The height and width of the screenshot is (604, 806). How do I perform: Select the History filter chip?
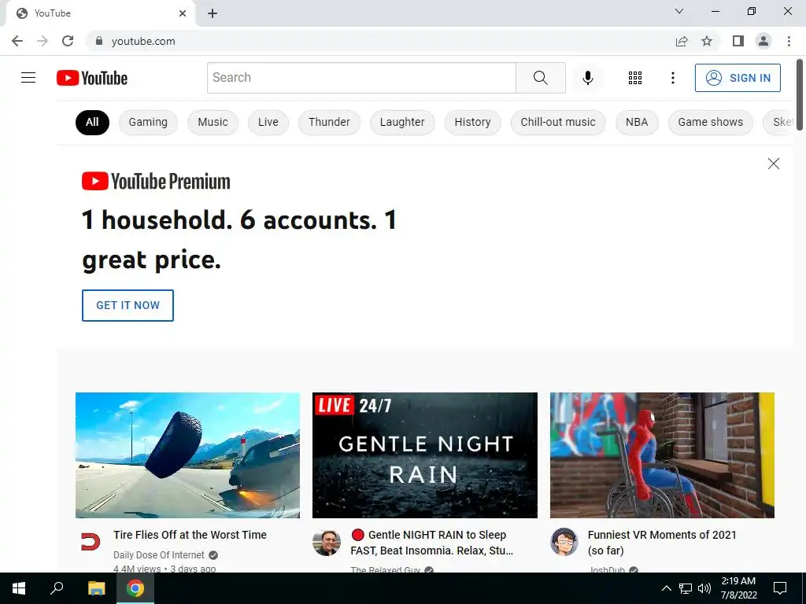[x=472, y=122]
